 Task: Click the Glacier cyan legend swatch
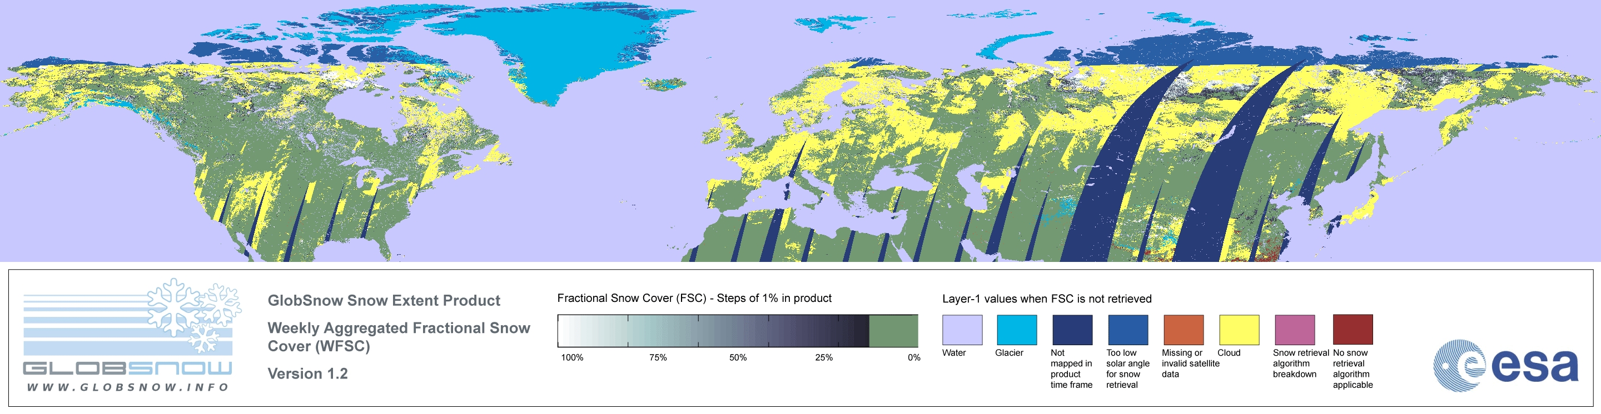(x=1017, y=330)
